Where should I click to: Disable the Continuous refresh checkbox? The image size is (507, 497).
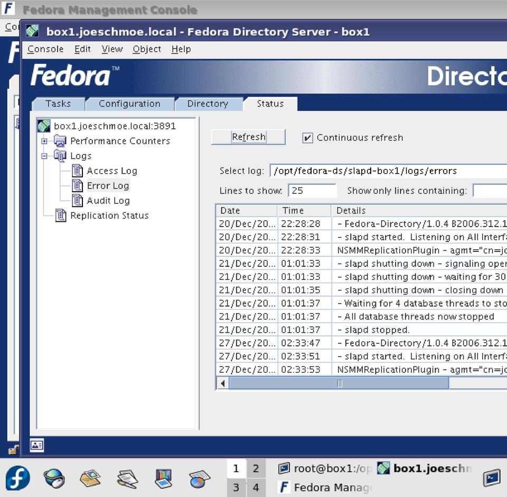pos(307,138)
